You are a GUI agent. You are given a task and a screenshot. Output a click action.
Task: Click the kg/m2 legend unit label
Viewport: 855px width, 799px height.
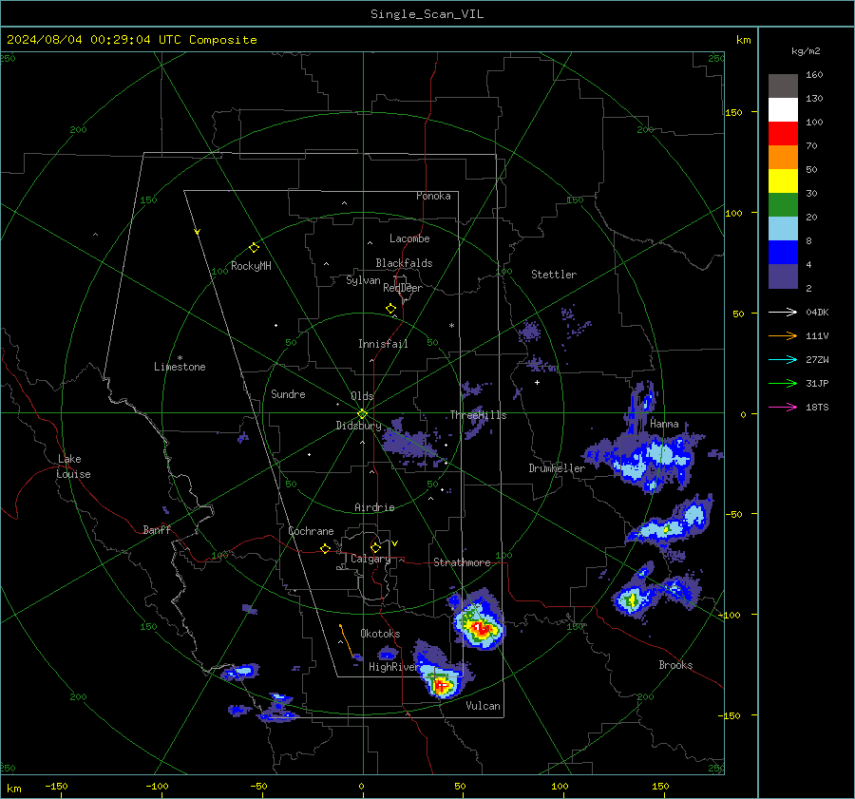click(806, 51)
